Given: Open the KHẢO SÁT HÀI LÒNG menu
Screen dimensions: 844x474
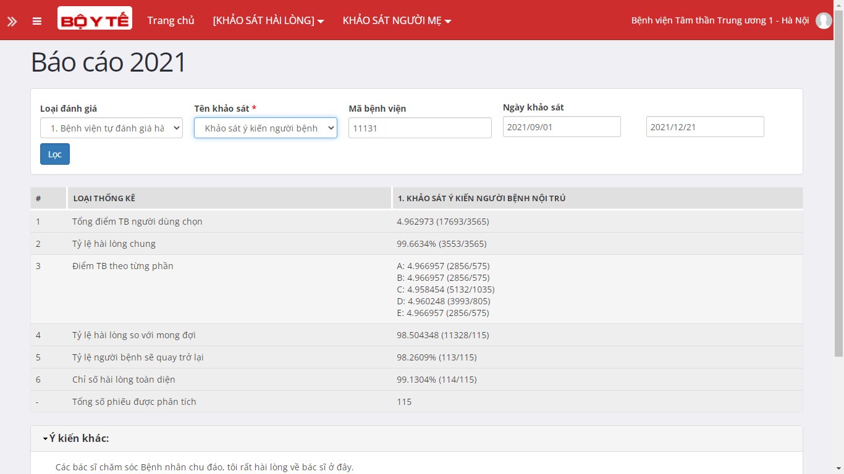Looking at the screenshot, I should (268, 20).
